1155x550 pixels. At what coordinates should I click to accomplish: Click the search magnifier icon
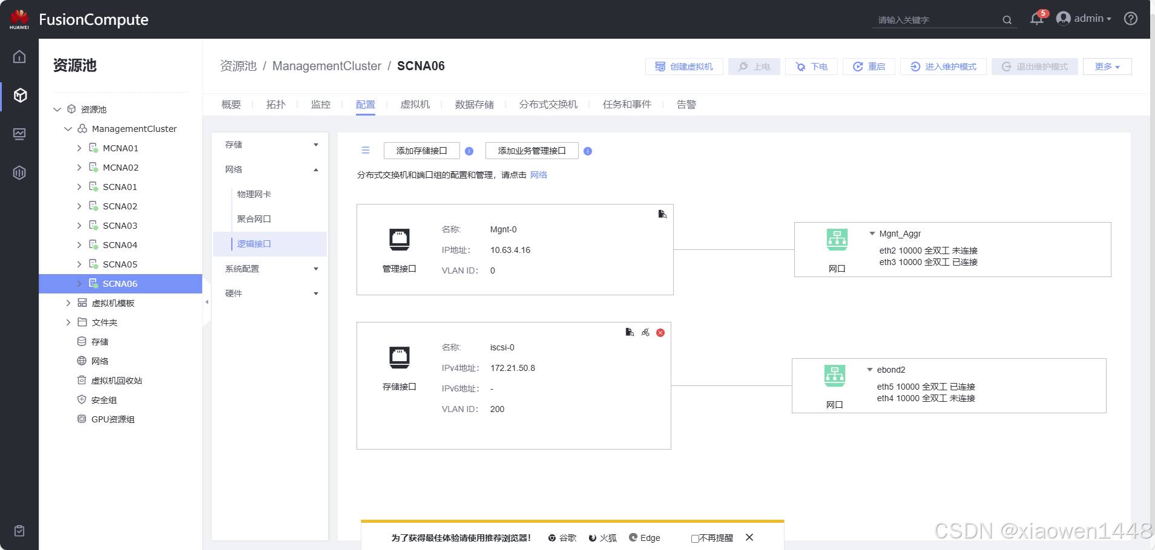click(x=1007, y=20)
